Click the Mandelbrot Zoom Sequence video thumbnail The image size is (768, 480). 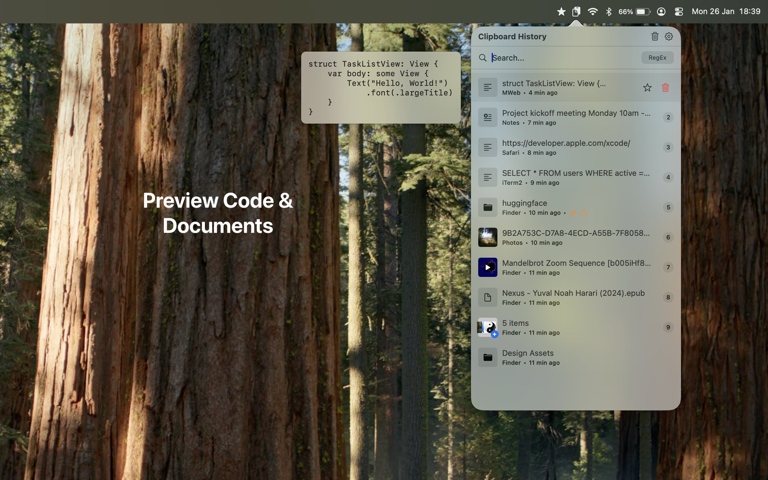tap(487, 267)
